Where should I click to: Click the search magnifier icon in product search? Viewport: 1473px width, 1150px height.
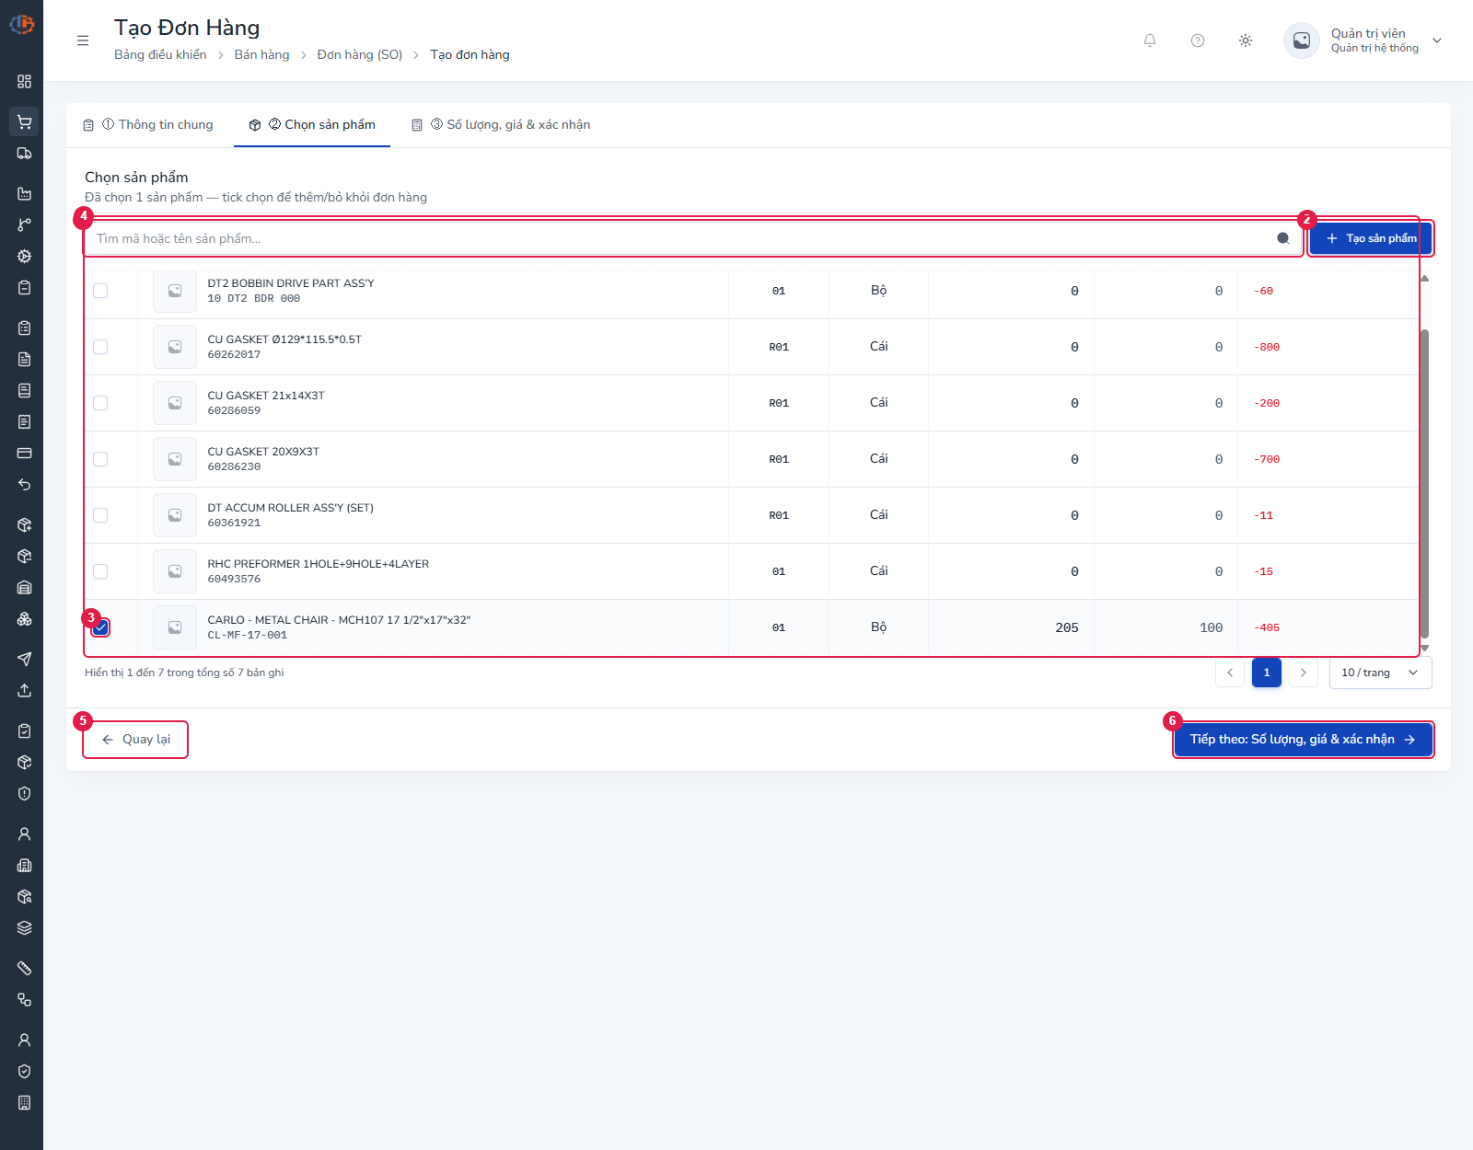1283,238
